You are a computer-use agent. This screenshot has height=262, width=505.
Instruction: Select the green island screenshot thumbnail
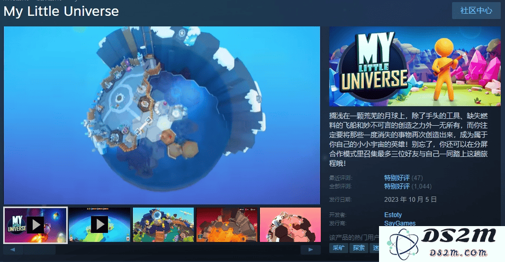pos(163,224)
